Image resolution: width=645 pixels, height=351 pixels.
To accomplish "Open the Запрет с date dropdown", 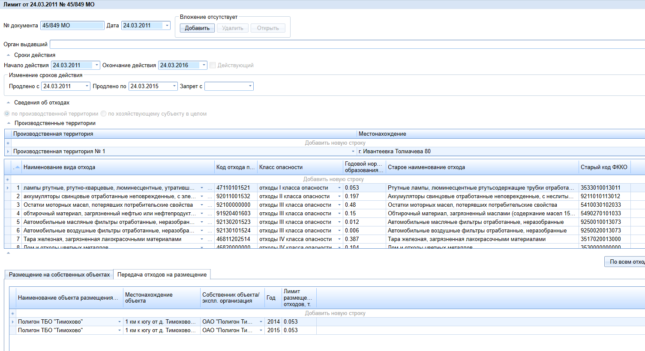I will (x=250, y=86).
